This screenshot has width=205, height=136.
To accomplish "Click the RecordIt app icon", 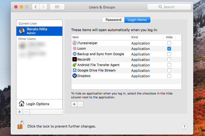I will [75, 59].
